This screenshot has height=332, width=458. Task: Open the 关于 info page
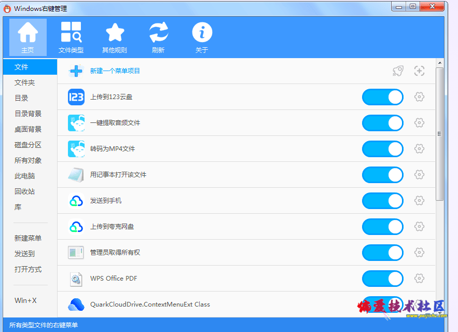(x=202, y=37)
